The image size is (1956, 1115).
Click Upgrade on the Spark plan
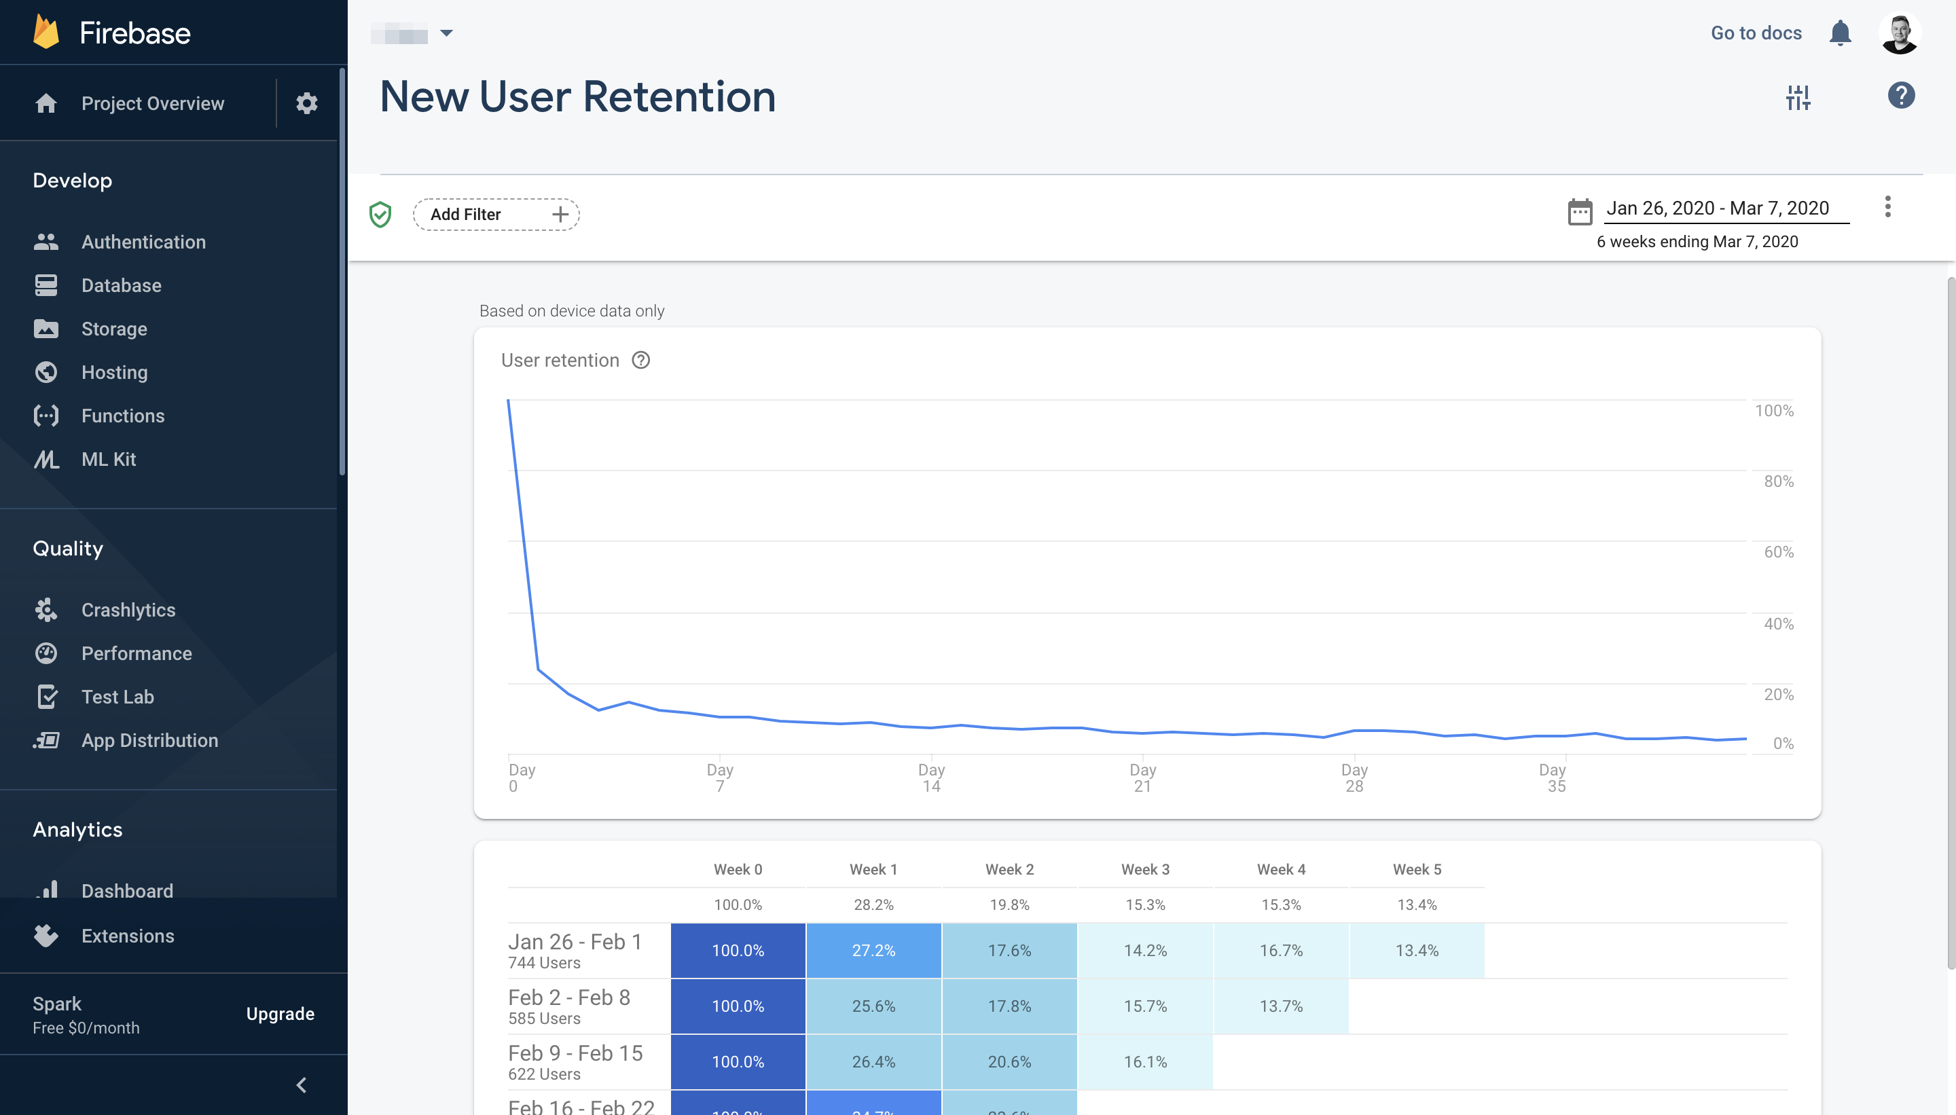coord(280,1013)
